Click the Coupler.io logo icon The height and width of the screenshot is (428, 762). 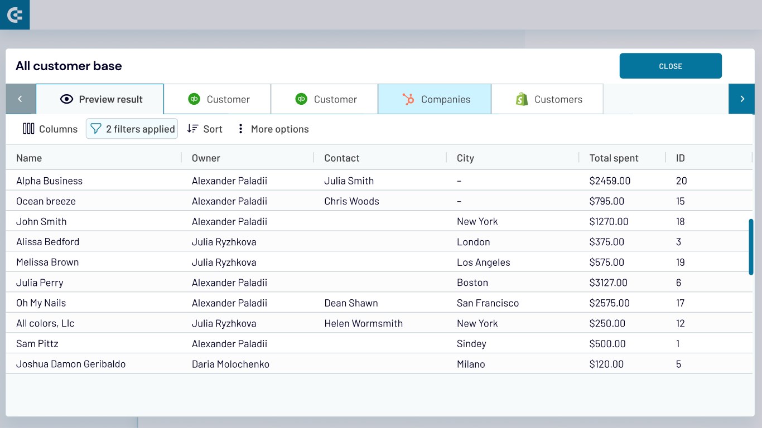[15, 14]
